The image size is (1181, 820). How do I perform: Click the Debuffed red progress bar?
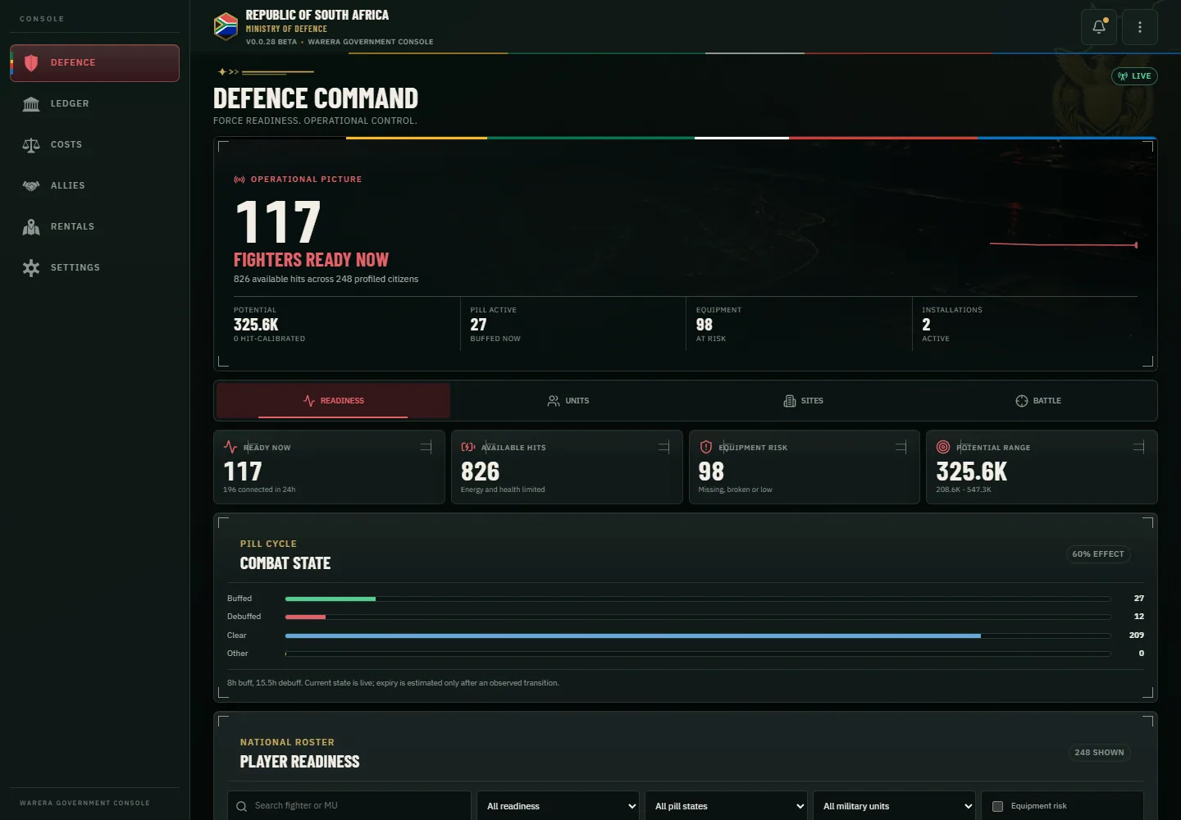305,617
